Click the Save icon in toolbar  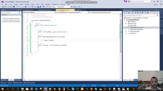point(38,7)
